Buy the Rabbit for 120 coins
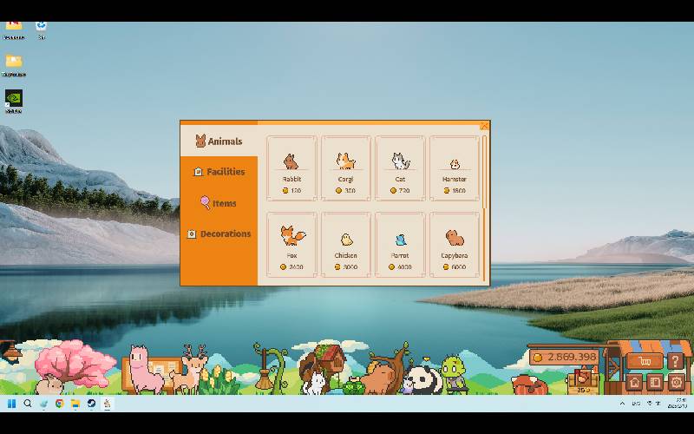694x434 pixels. pyautogui.click(x=291, y=168)
